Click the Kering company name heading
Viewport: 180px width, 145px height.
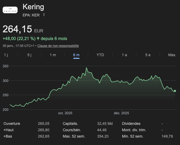click(x=33, y=7)
